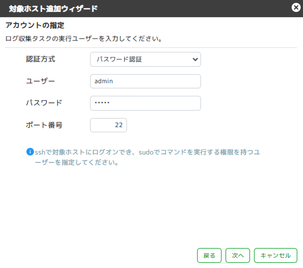Viewport: 303px width, 268px height.
Task: Click the 戻る button
Action: pyautogui.click(x=209, y=255)
